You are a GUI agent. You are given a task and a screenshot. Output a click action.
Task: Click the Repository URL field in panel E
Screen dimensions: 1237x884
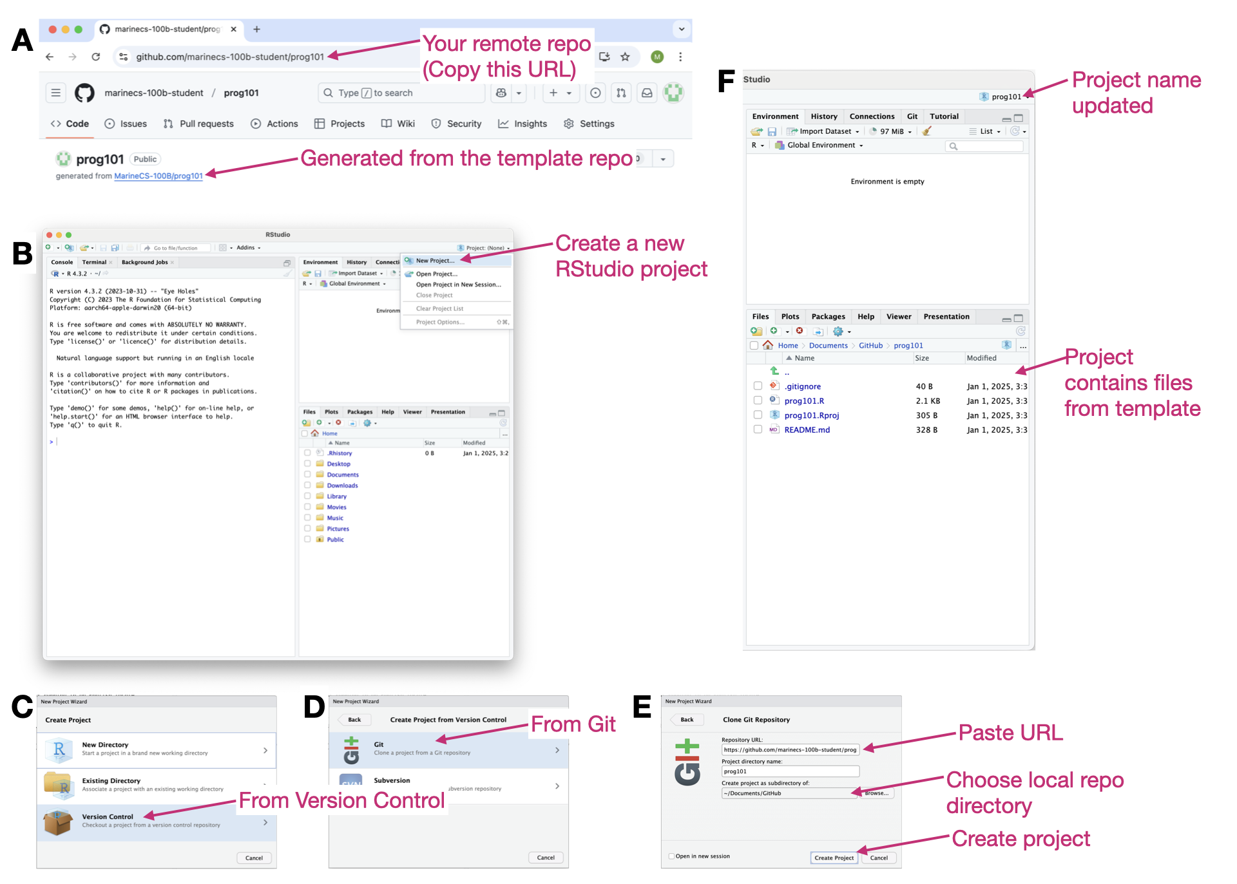790,749
